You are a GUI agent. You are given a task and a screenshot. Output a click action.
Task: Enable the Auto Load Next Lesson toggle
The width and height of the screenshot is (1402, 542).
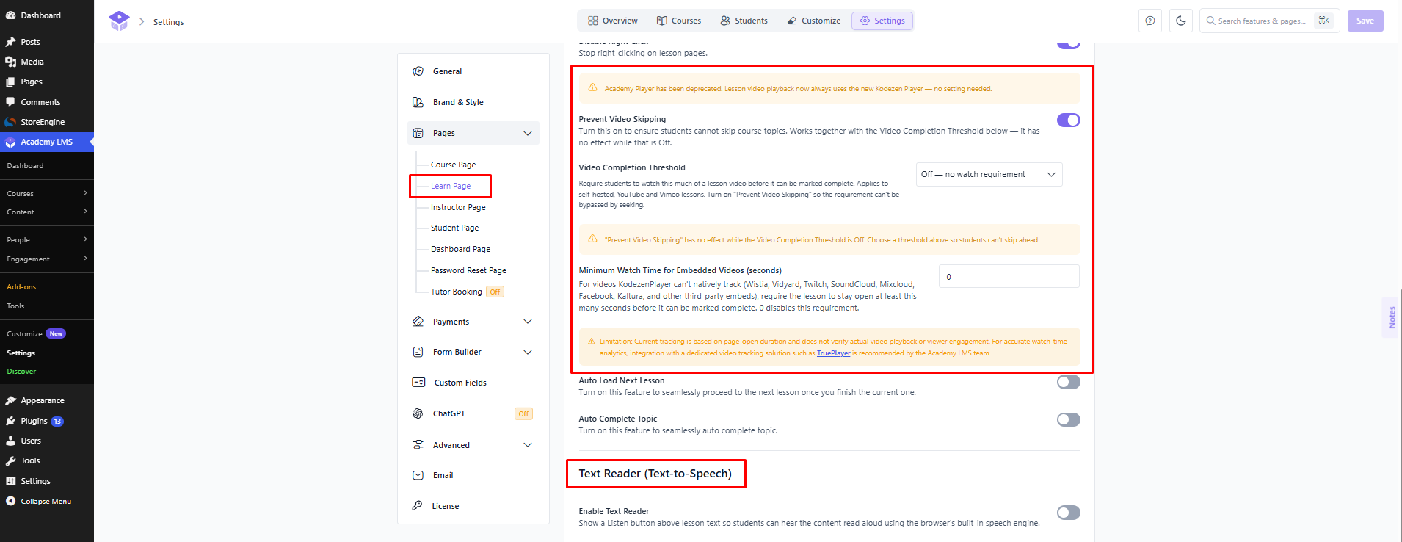tap(1069, 382)
